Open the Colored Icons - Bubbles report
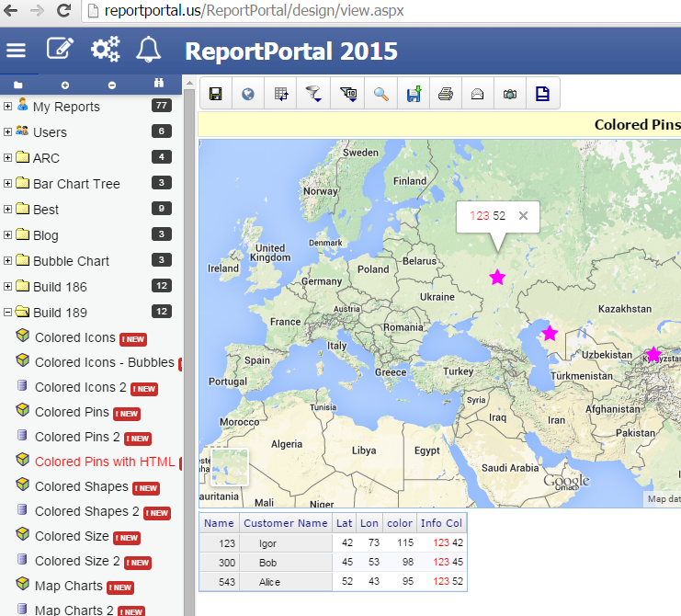The image size is (681, 616). point(105,362)
